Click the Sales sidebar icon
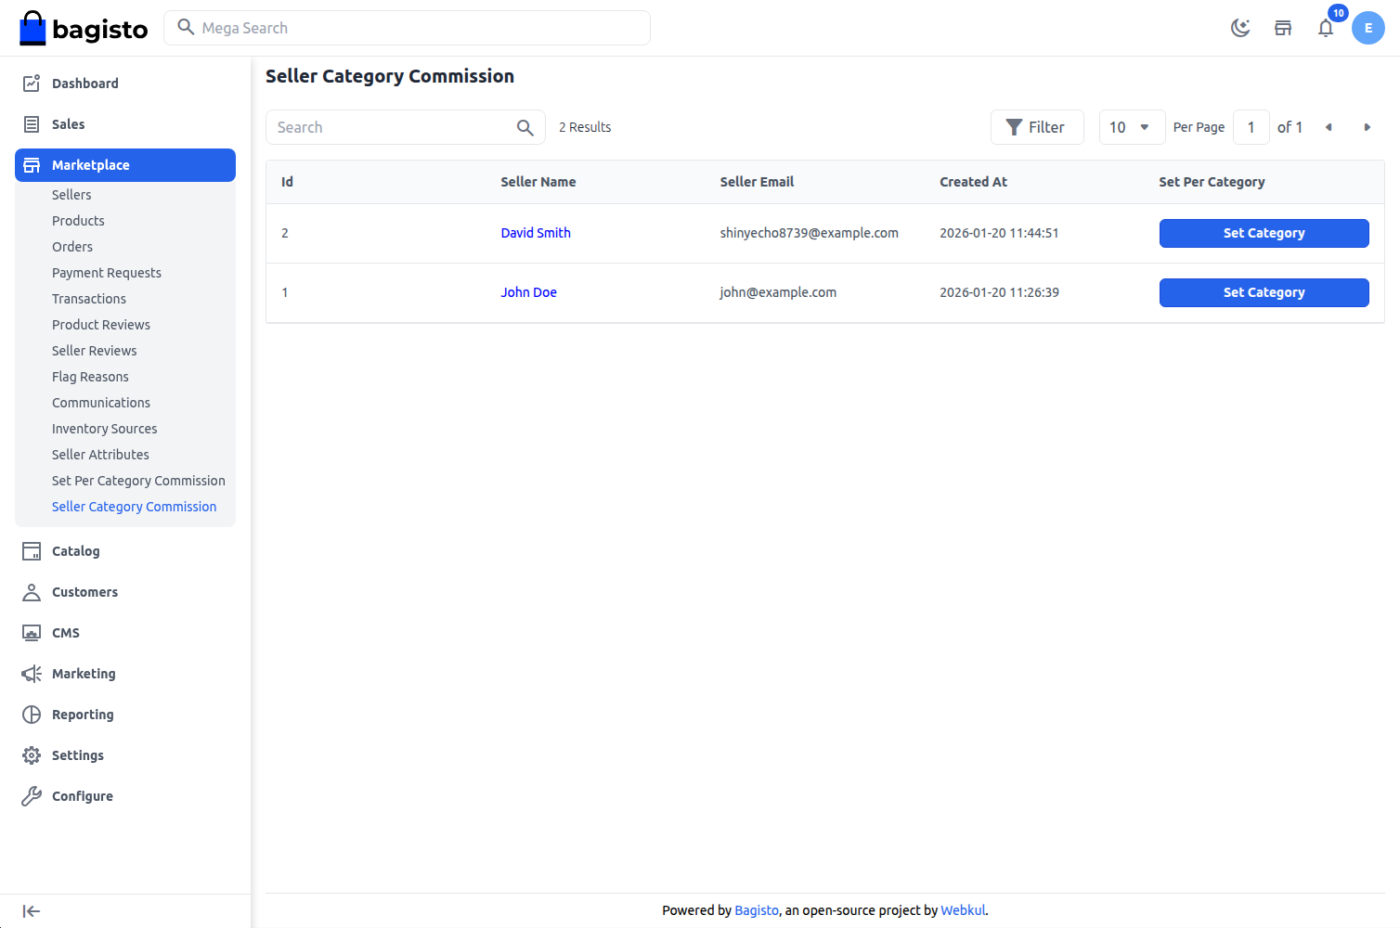1400x928 pixels. pos(31,123)
